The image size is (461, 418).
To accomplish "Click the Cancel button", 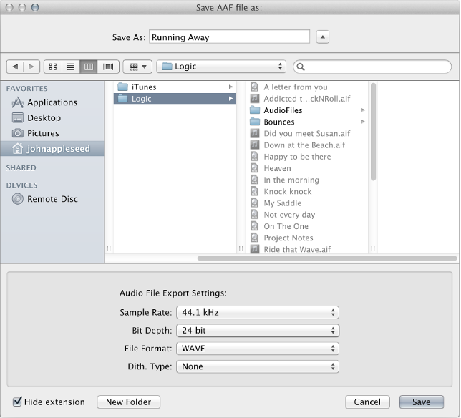I will (x=367, y=402).
